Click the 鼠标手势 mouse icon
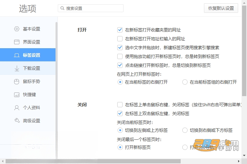 pyautogui.click(x=16, y=81)
